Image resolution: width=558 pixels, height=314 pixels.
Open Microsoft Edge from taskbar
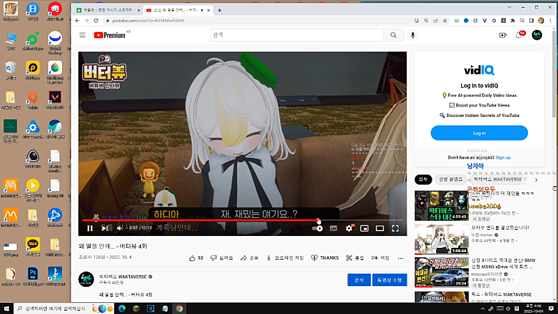click(121, 308)
